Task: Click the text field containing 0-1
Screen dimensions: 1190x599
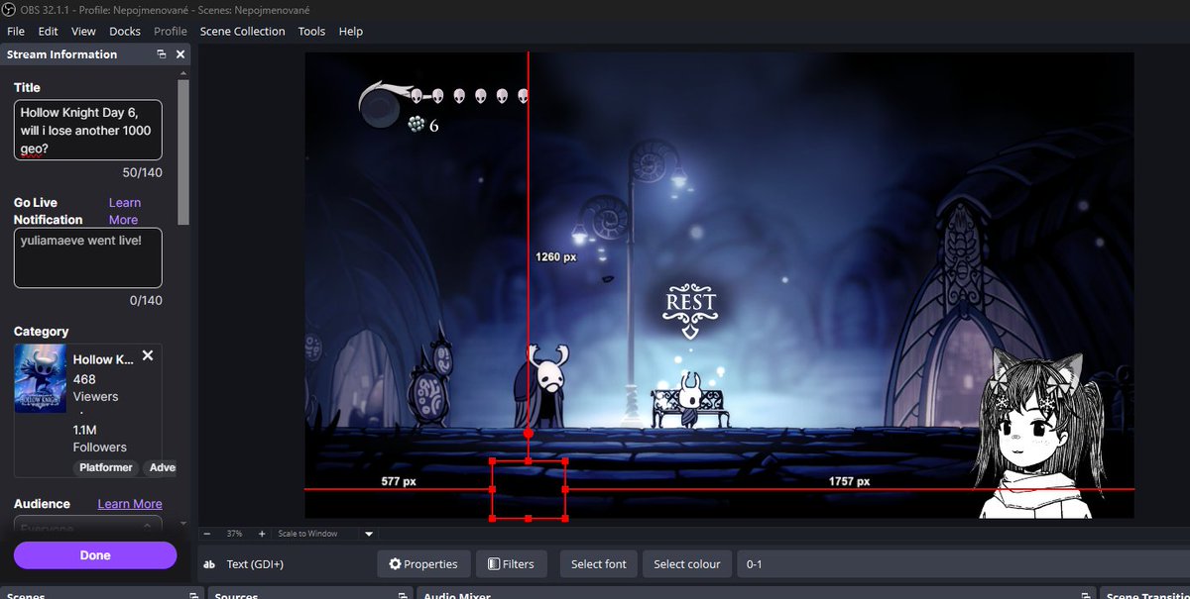Action: (962, 564)
